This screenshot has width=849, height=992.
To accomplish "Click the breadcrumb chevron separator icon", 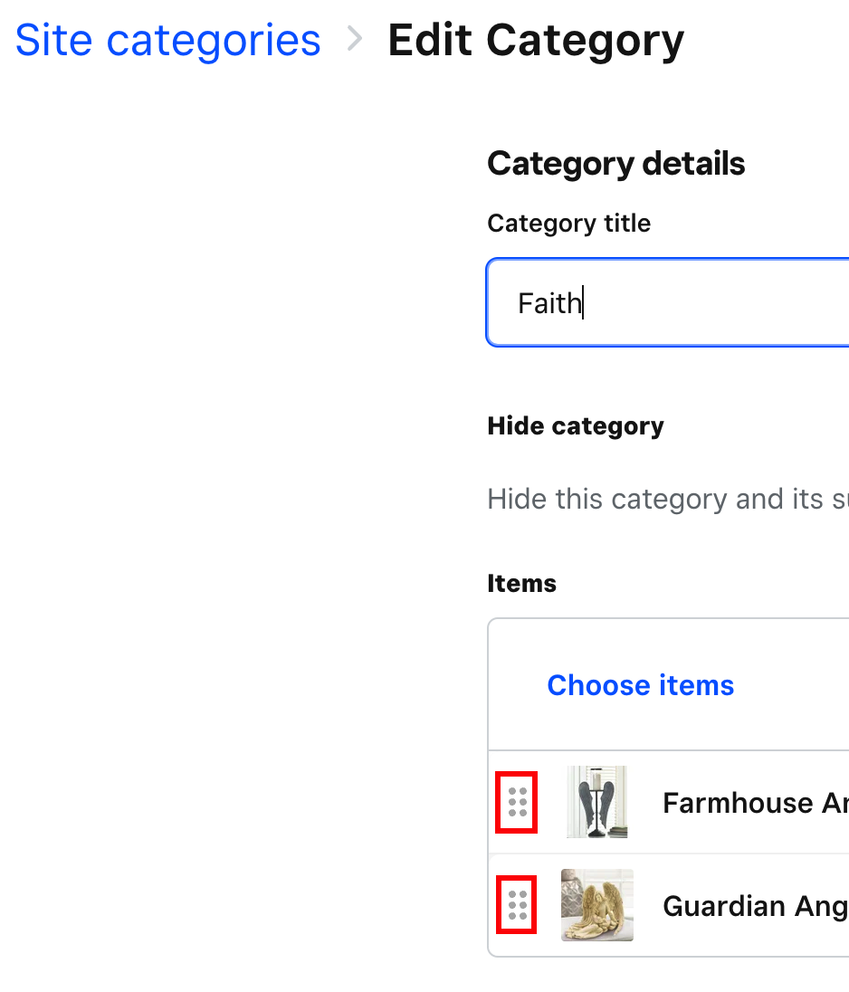I will tap(353, 40).
